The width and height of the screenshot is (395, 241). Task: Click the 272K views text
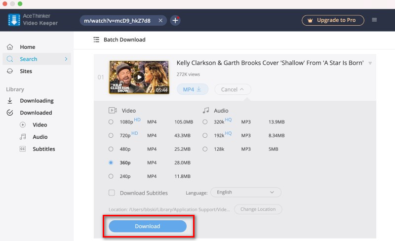[188, 75]
